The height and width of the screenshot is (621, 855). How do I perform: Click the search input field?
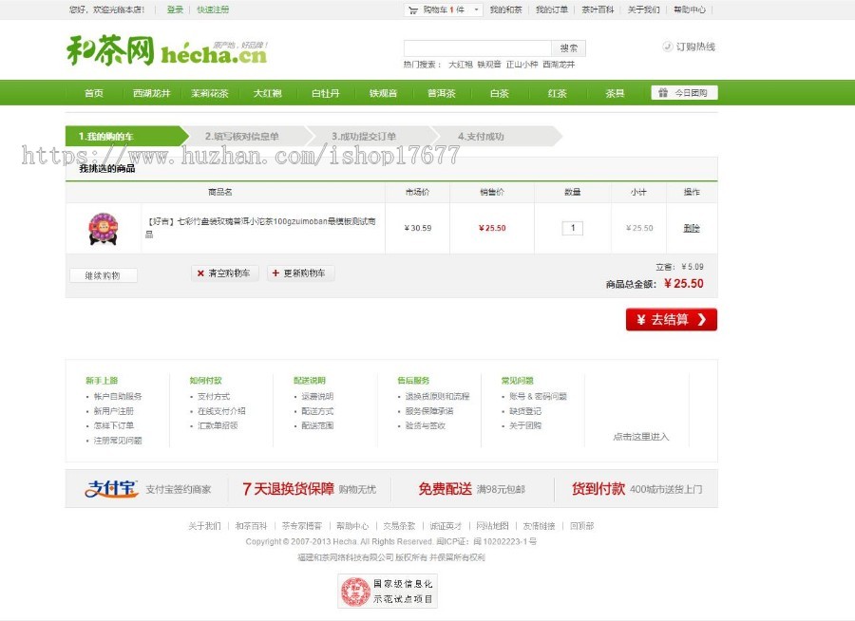pyautogui.click(x=478, y=48)
